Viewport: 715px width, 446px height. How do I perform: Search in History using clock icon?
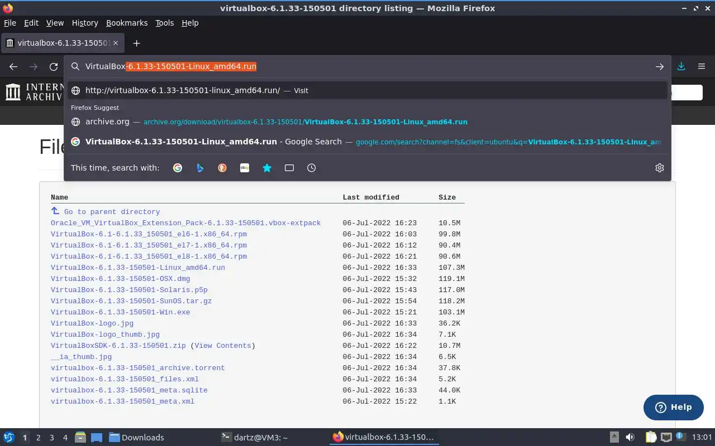(312, 168)
